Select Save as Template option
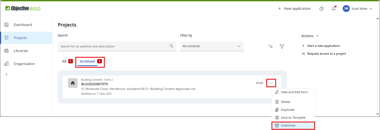This screenshot has height=130, width=380. coord(293,118)
